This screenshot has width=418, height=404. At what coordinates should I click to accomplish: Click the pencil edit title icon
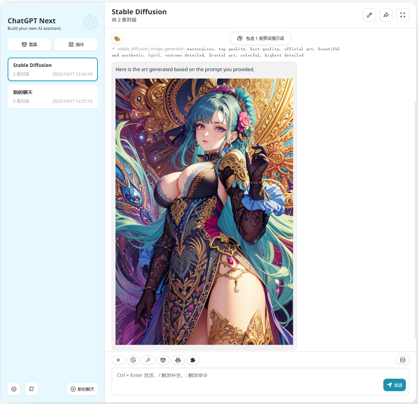pyautogui.click(x=369, y=15)
